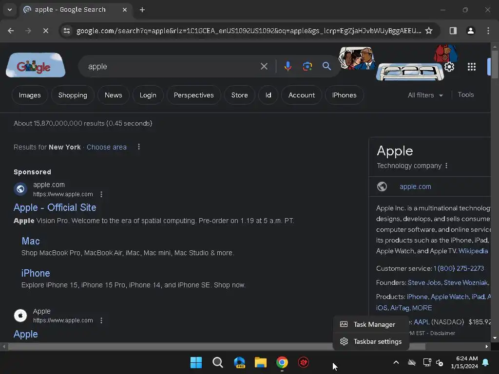Viewport: 499px width, 374px height.
Task: Filter results by Images
Action: tap(30, 95)
